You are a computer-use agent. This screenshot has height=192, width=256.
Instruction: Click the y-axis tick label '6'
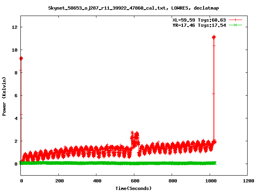[16, 96]
